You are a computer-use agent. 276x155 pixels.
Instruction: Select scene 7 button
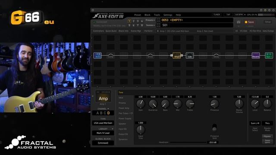coord(138,25)
